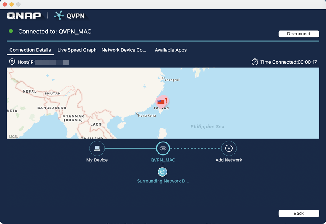Screen dimensions: 326x224
Task: Click the Connected to: QVPN_MAC text
Action: tap(55, 31)
